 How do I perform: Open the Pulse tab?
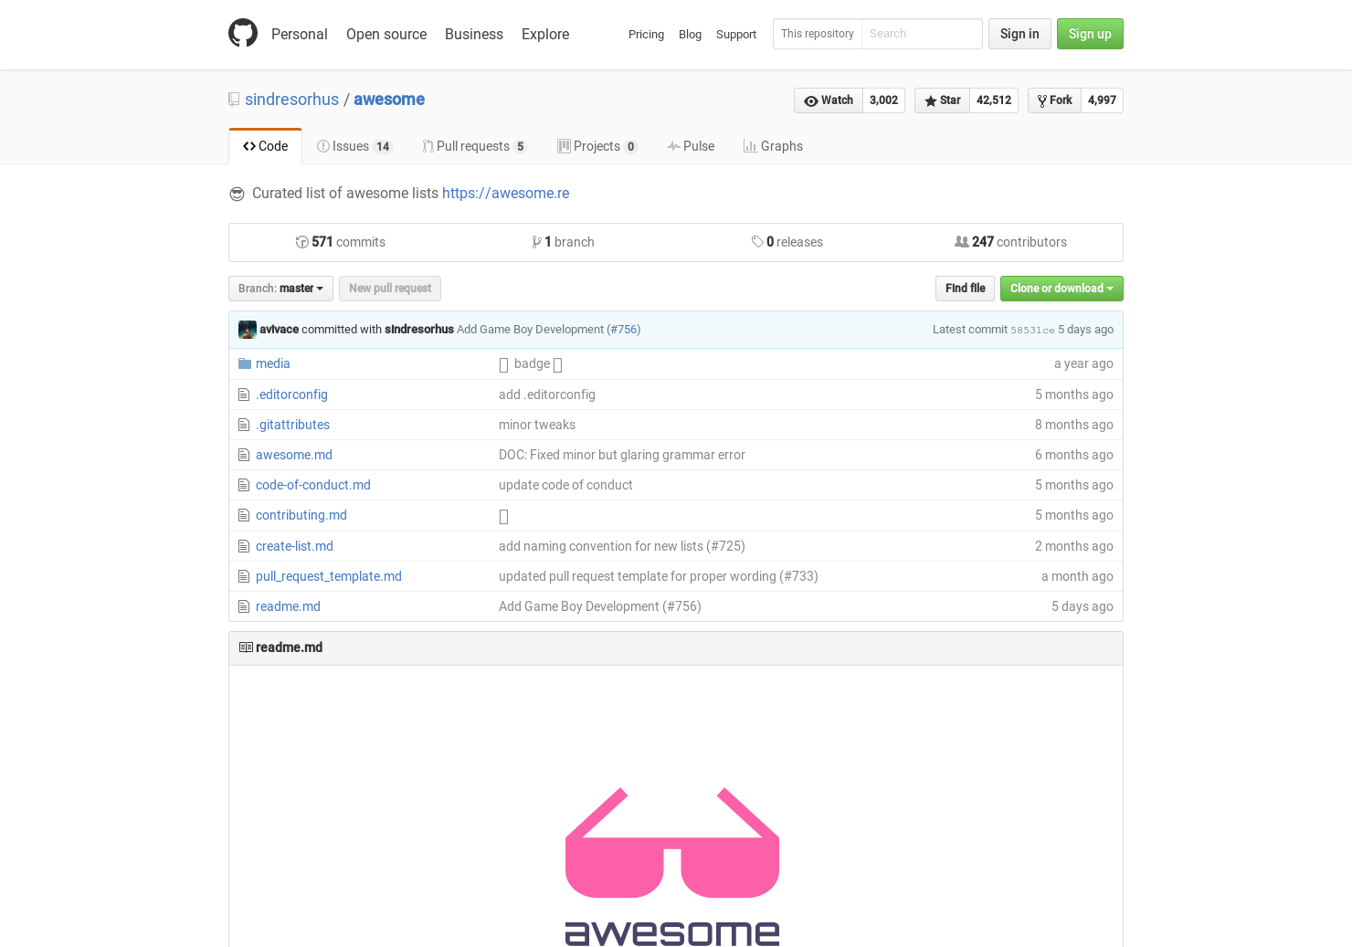click(691, 146)
